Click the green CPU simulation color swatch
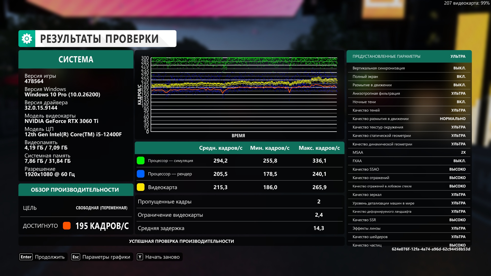Image resolution: width=491 pixels, height=276 pixels. 141,161
